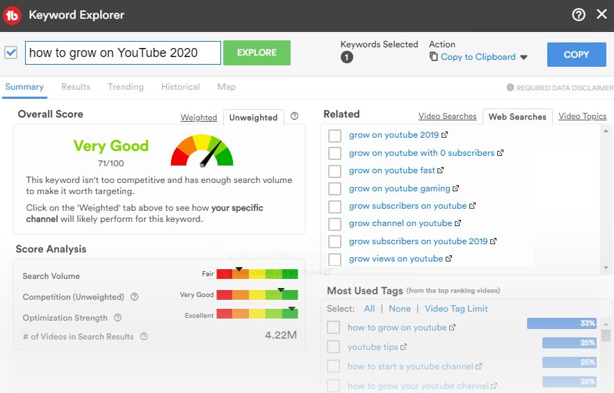
Task: Open external link icon for grow channel on youtube
Action: click(458, 223)
